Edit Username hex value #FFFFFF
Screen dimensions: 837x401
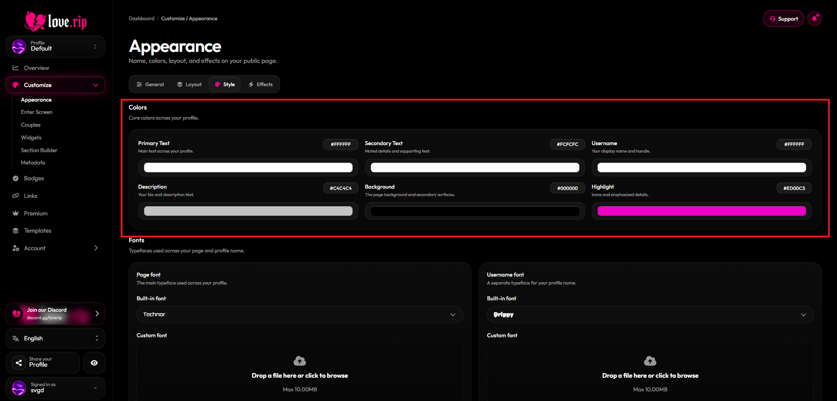tap(794, 144)
